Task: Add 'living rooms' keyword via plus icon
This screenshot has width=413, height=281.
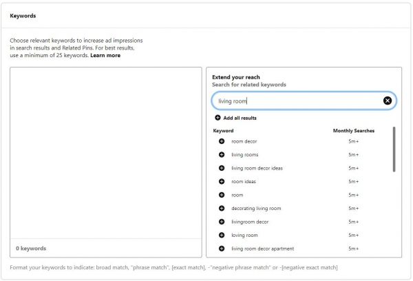Action: pyautogui.click(x=222, y=154)
